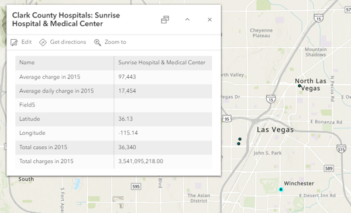Click the E Bonanza Rd label
This screenshot has width=351, height=213.
[326, 122]
